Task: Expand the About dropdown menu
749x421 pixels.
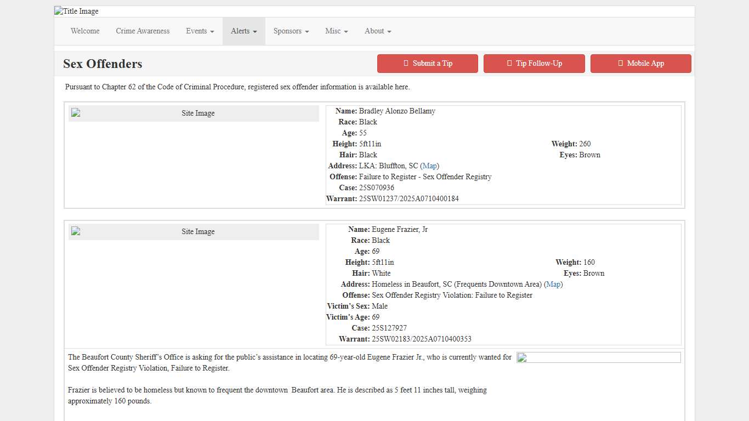Action: tap(378, 31)
